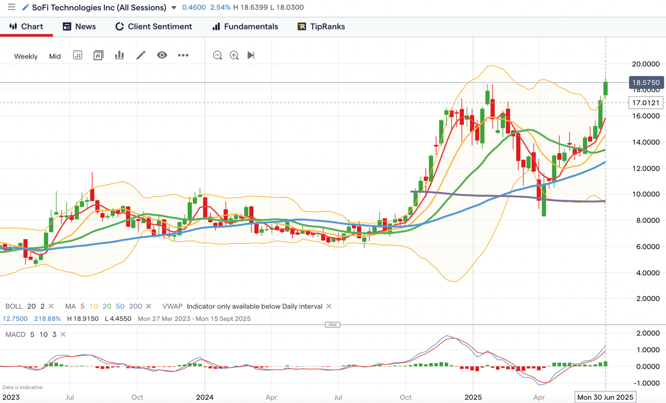Click the green MA 20 period value
Screen dimensions: 666x403
coord(107,306)
